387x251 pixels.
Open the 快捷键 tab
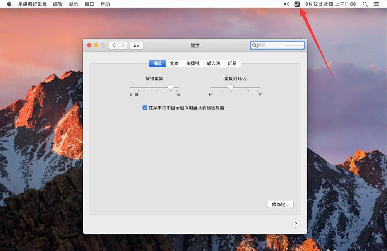pyautogui.click(x=193, y=63)
